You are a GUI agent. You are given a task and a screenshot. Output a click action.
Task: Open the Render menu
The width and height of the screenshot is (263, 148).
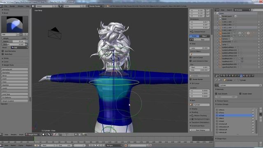[12, 6]
